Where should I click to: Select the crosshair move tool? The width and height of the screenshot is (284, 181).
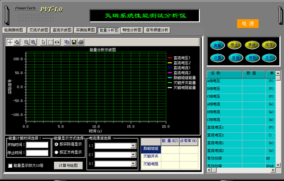click(x=10, y=42)
